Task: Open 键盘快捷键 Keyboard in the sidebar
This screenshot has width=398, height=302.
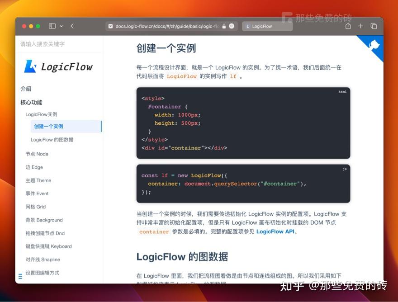Action: pyautogui.click(x=48, y=246)
